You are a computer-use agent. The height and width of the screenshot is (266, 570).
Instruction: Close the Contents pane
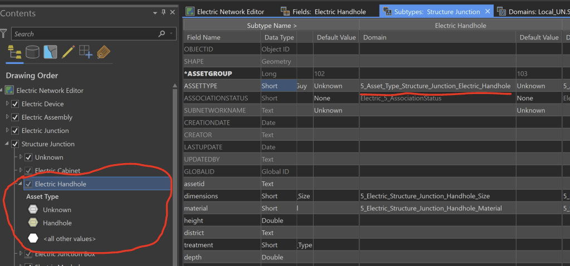[x=172, y=13]
